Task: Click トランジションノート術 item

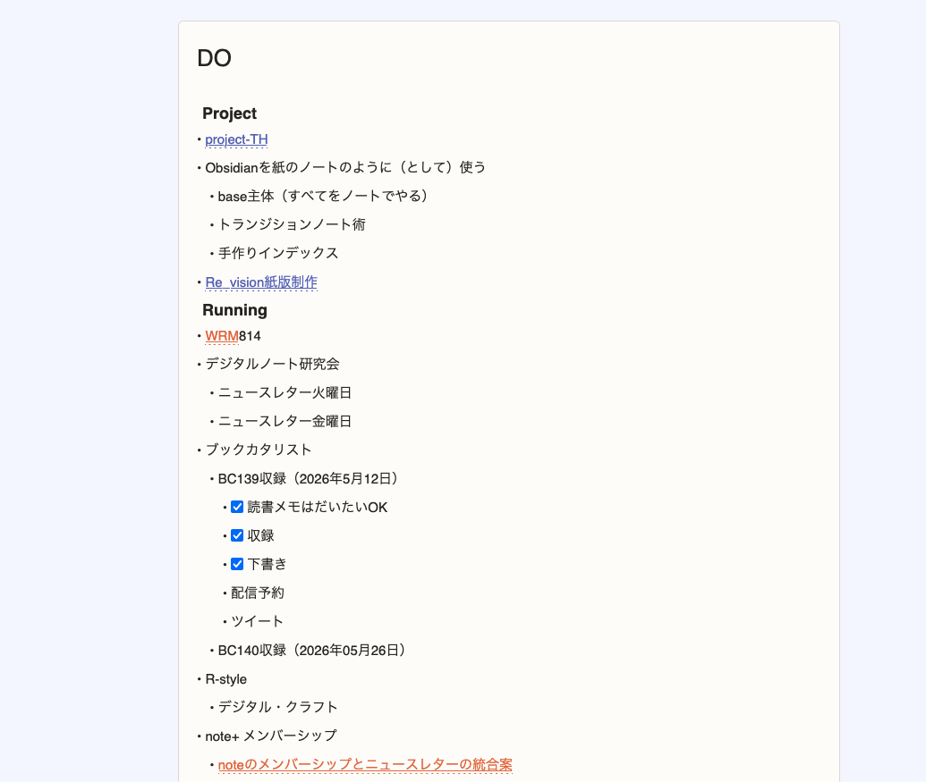Action: (292, 224)
